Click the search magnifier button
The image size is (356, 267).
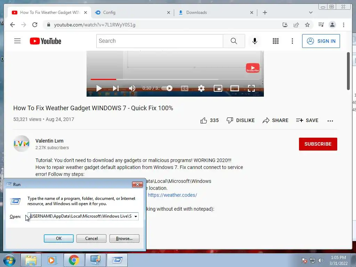coord(234,41)
